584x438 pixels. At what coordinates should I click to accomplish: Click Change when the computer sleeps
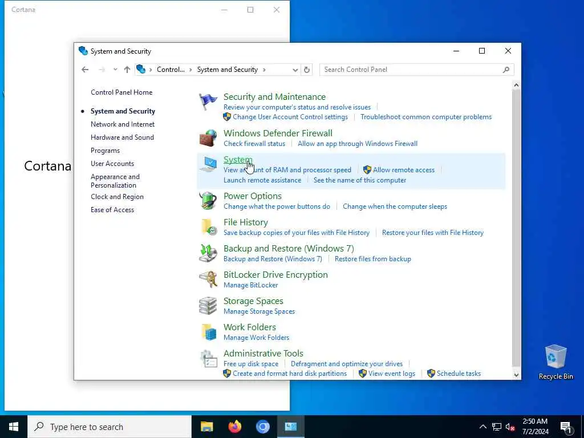tap(395, 206)
